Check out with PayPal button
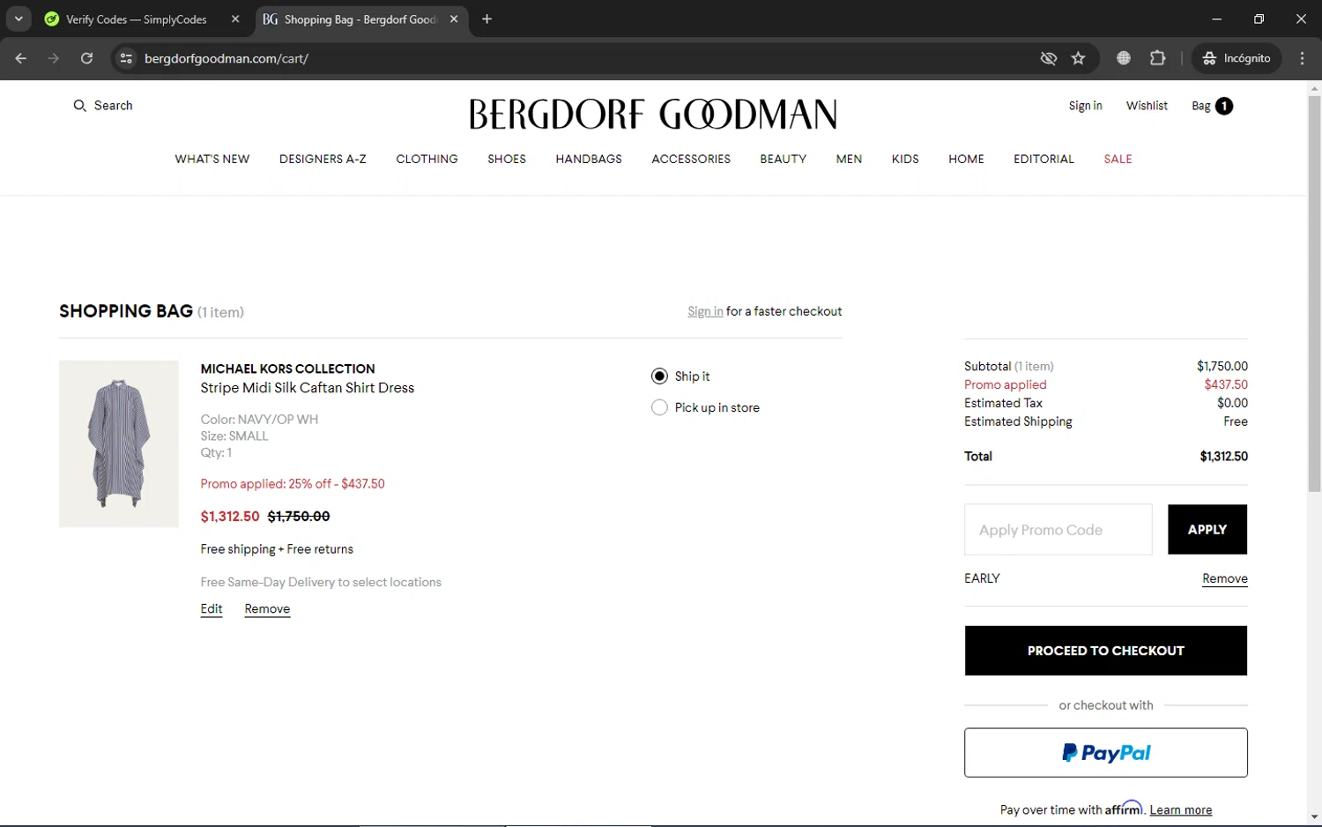Viewport: 1322px width, 827px height. pyautogui.click(x=1106, y=753)
